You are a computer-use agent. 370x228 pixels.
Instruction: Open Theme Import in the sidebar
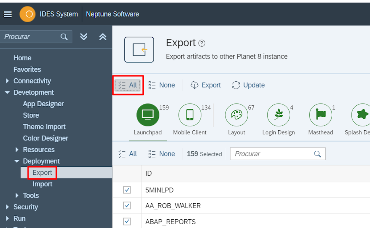coord(44,127)
